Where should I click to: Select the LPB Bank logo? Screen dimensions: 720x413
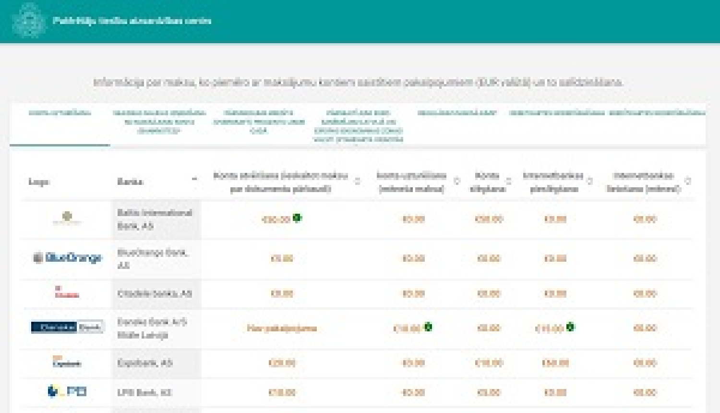[x=67, y=392]
